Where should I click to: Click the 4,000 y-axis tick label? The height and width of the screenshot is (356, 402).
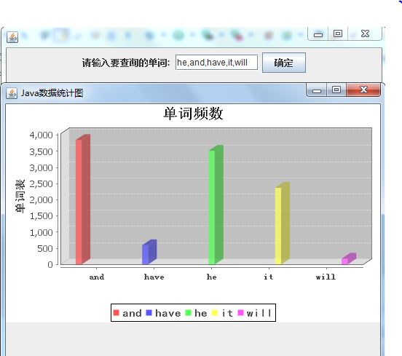coord(41,135)
